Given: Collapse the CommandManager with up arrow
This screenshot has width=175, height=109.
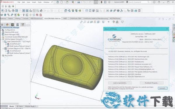Looking at the screenshot, I should tap(174, 15).
